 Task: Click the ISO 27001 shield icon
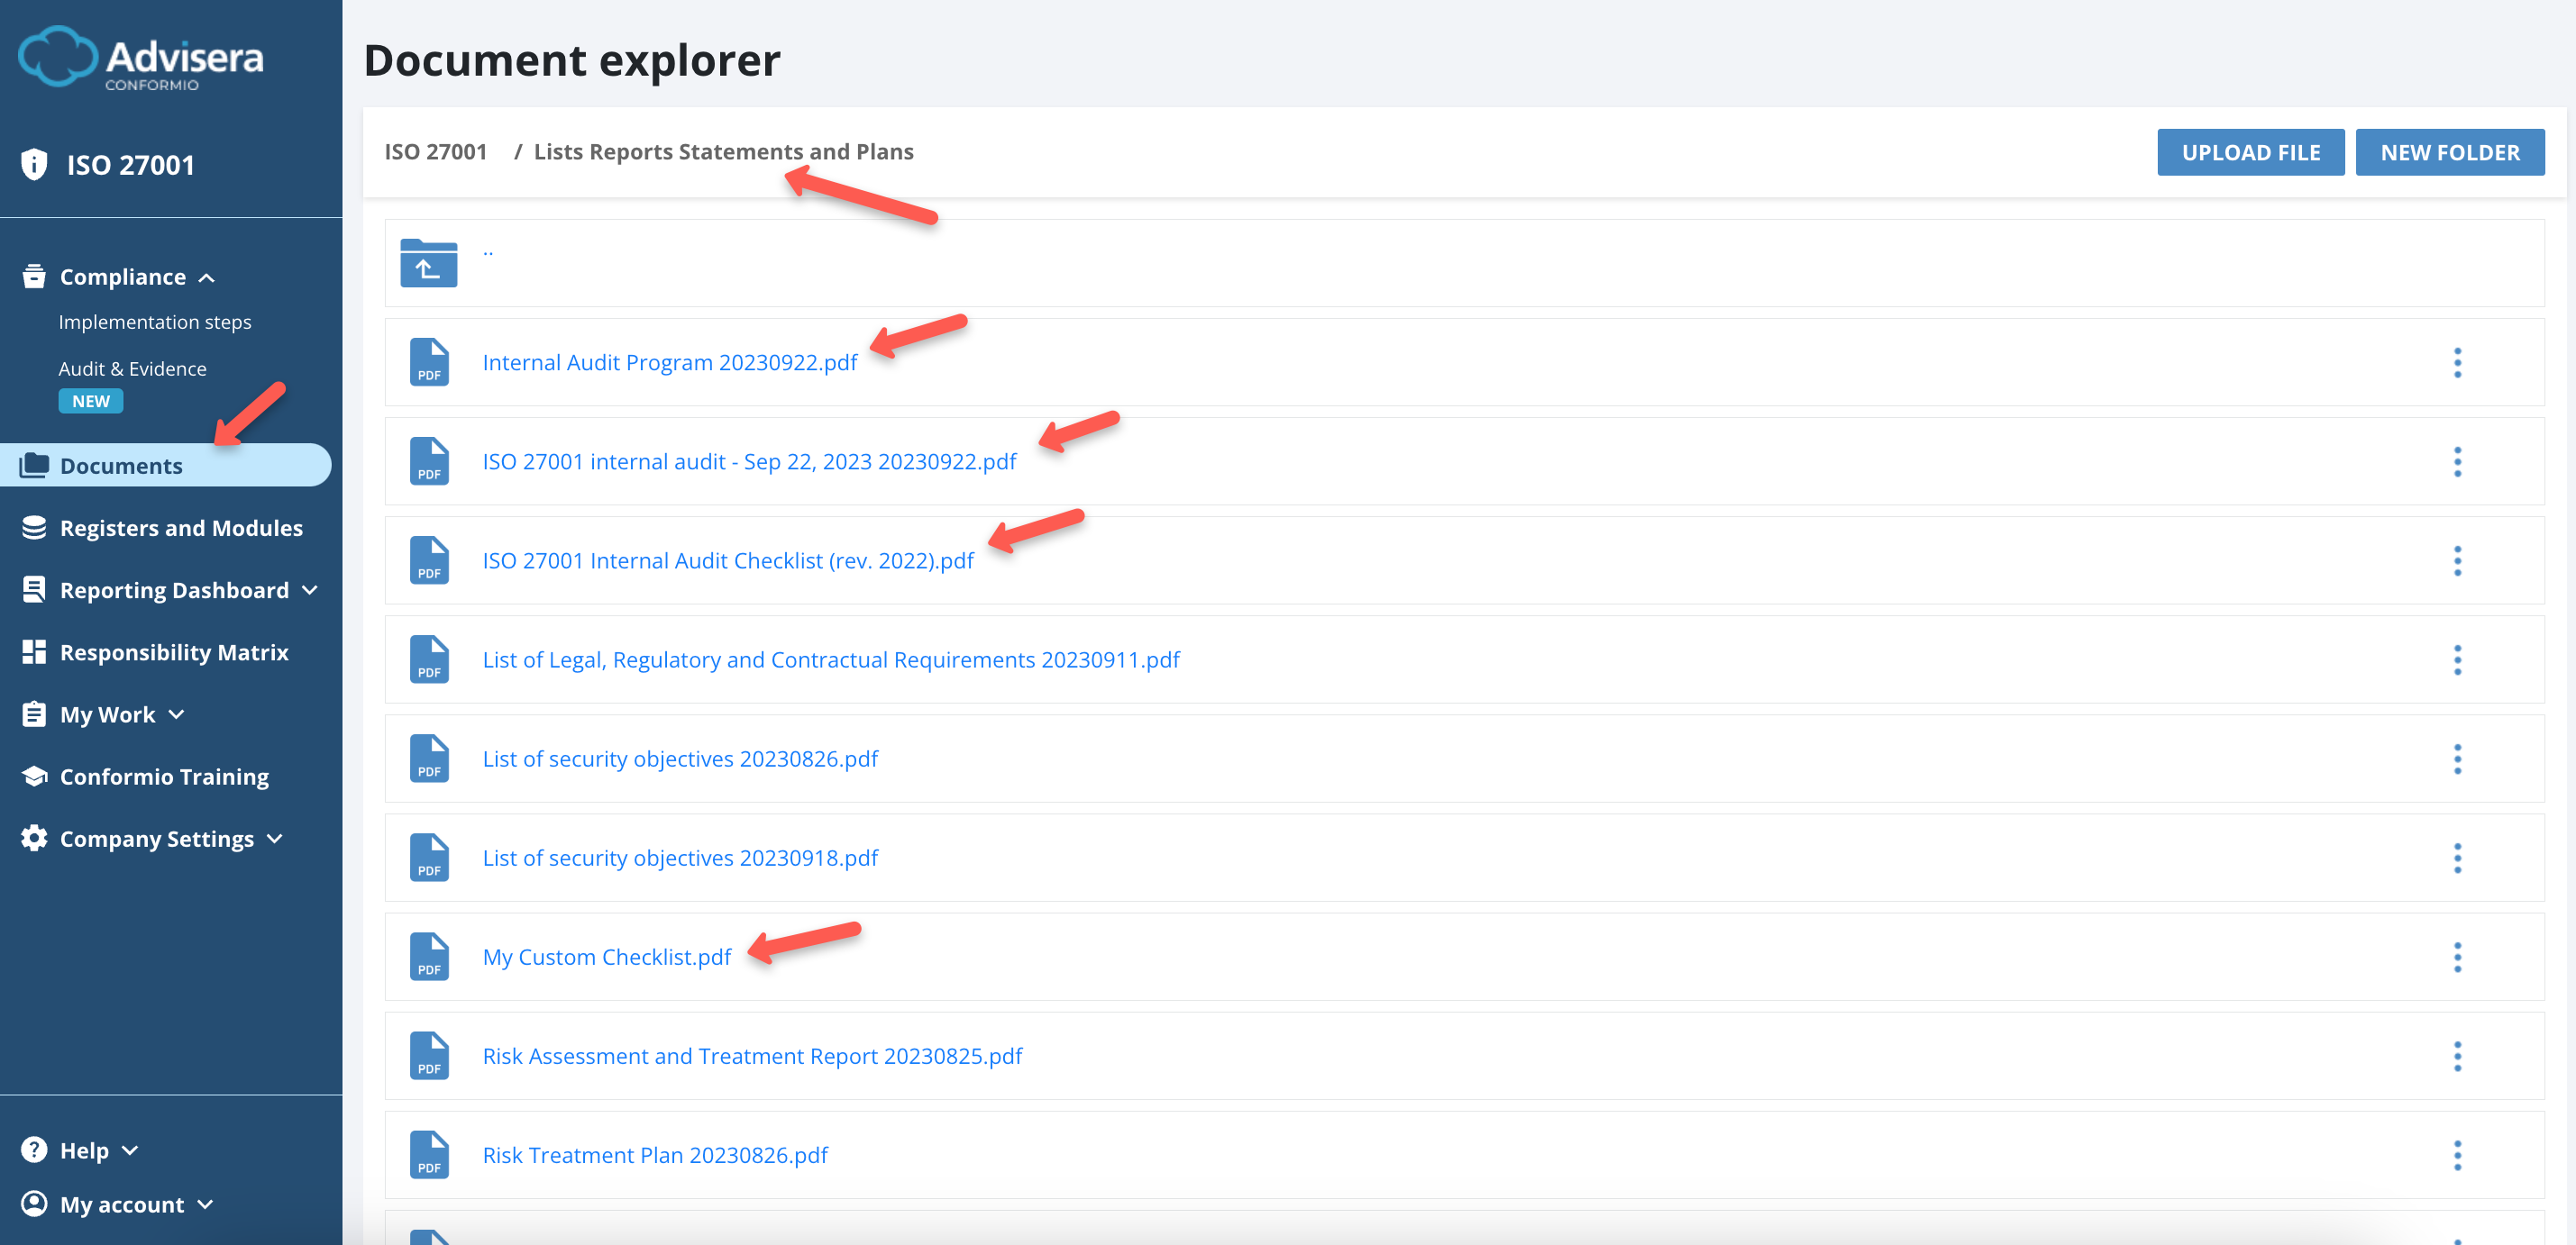click(x=34, y=165)
